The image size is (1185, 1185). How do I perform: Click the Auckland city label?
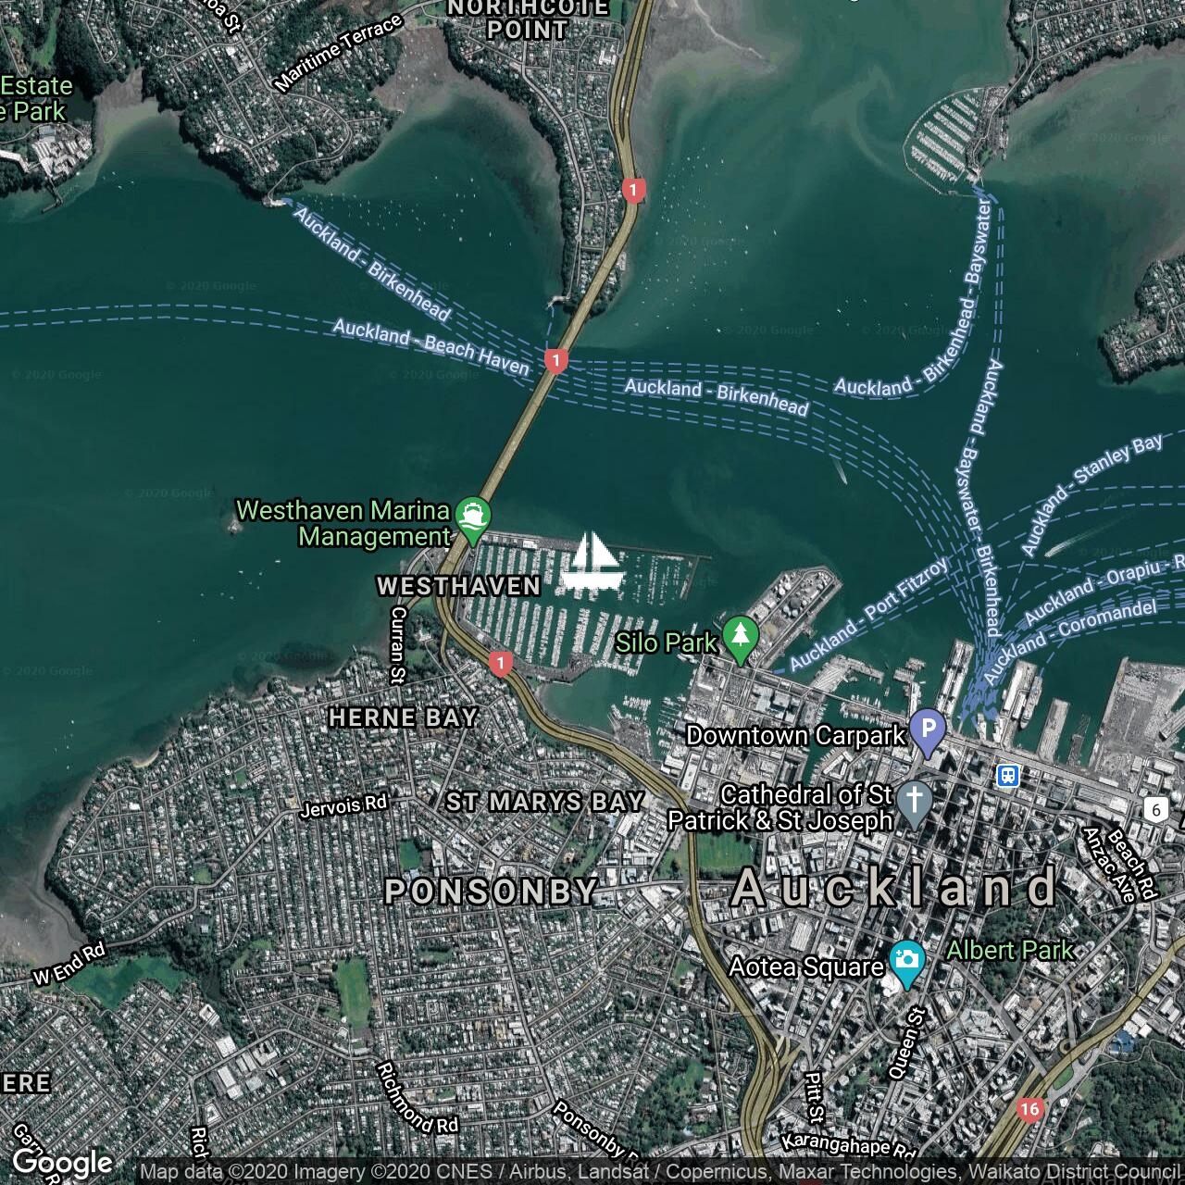click(x=893, y=888)
